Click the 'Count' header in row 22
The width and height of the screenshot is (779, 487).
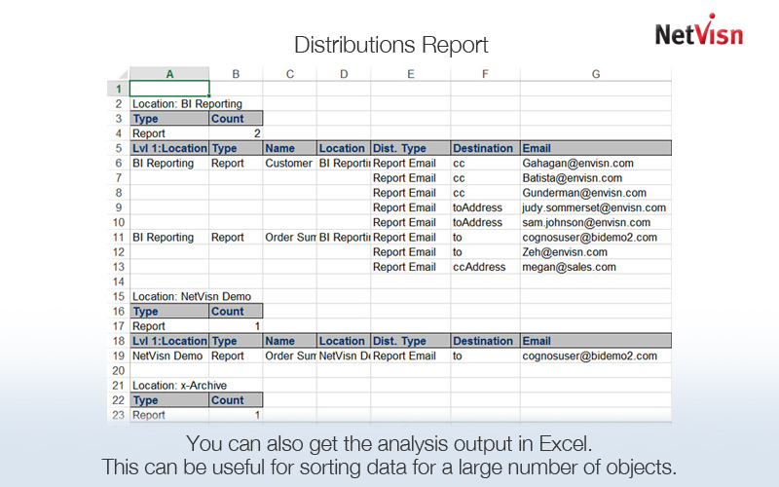pyautogui.click(x=236, y=400)
